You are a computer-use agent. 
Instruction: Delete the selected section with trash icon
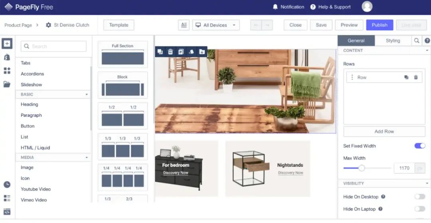(x=170, y=52)
